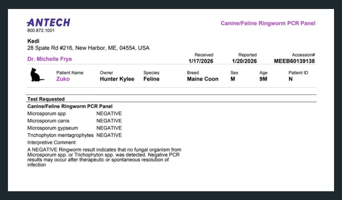Click the Microsporum canis NEGATIVE result
The image size is (342, 200).
click(109, 121)
